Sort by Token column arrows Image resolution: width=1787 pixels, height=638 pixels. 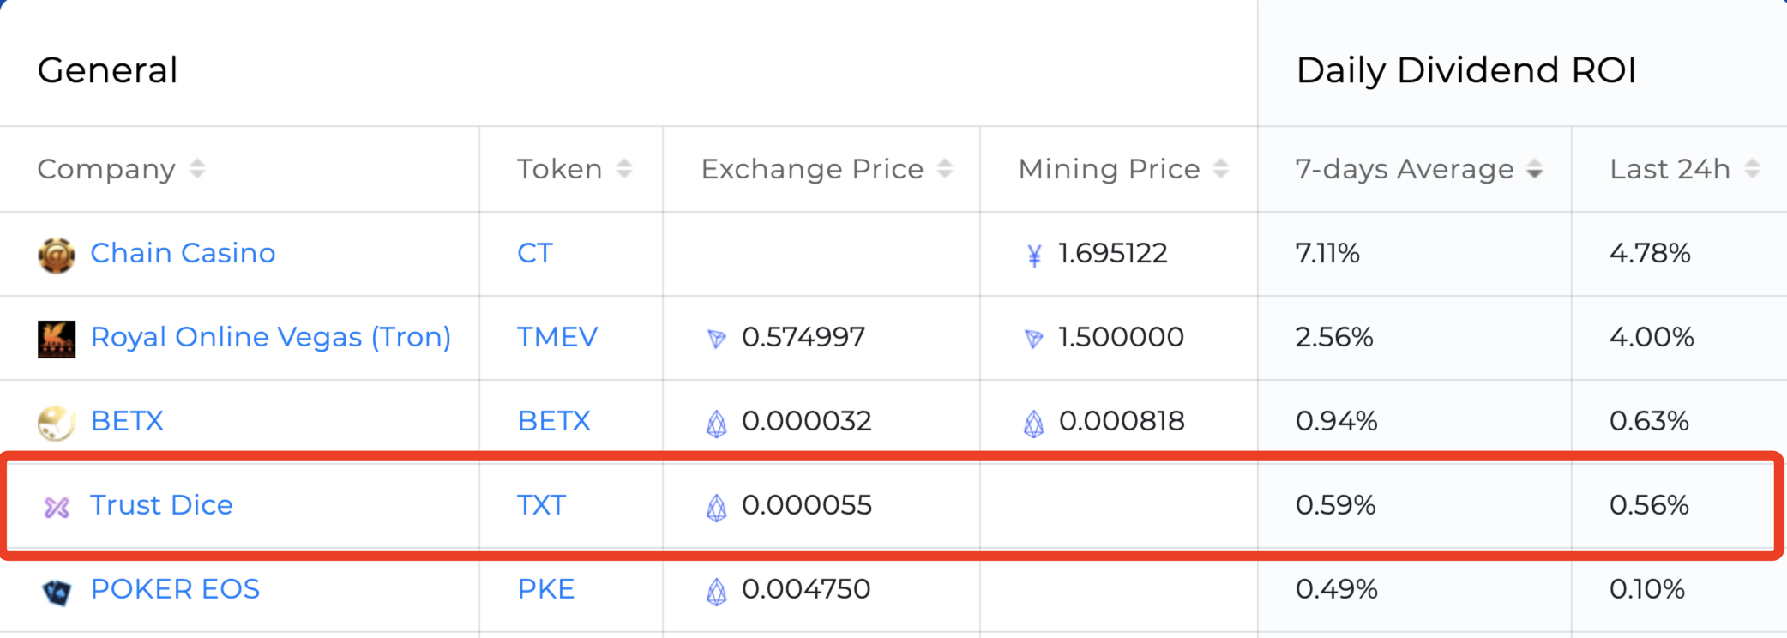click(624, 169)
